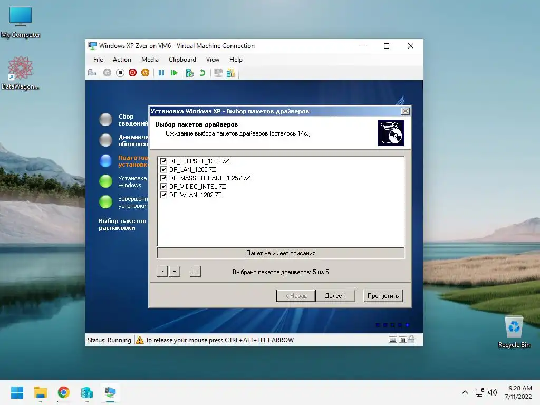This screenshot has height=405, width=540.
Task: Click the mouse release warning icon
Action: tap(139, 340)
